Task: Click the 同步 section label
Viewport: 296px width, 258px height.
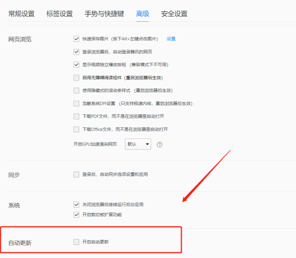Action: pos(14,175)
